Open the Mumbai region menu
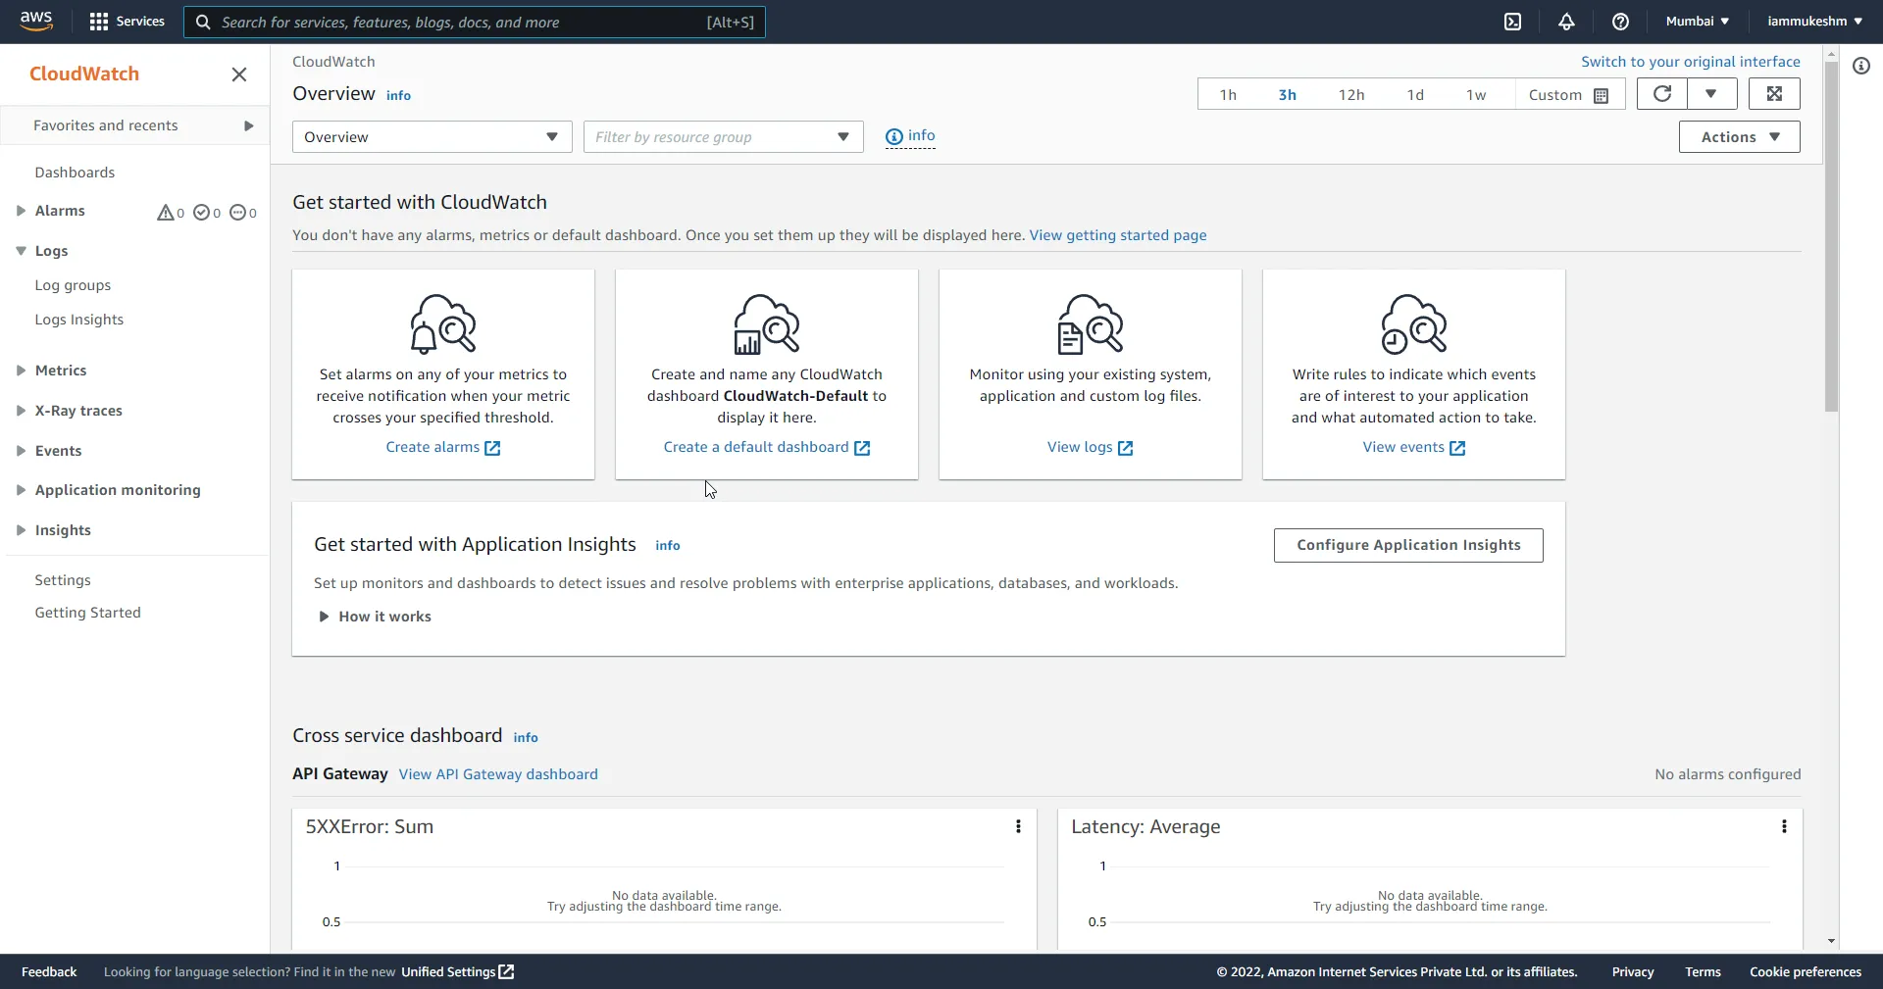This screenshot has width=1883, height=989. (1696, 21)
